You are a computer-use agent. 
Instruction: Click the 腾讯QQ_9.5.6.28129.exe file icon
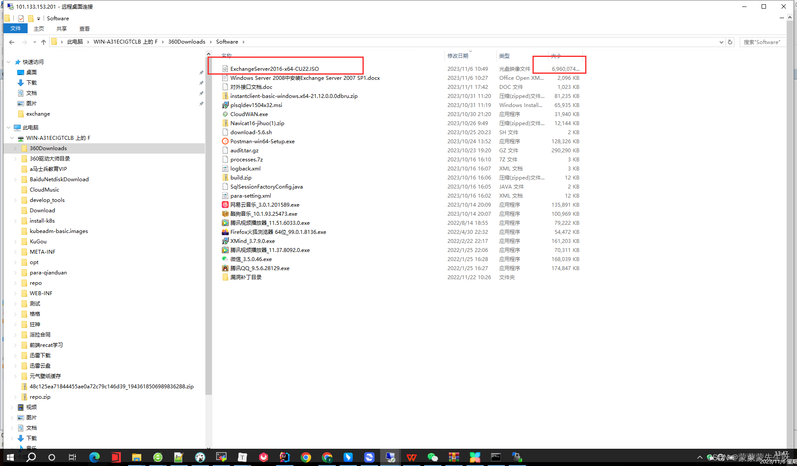[225, 268]
